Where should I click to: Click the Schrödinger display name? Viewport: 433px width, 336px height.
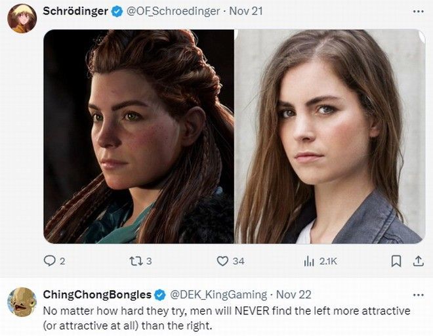click(x=75, y=11)
